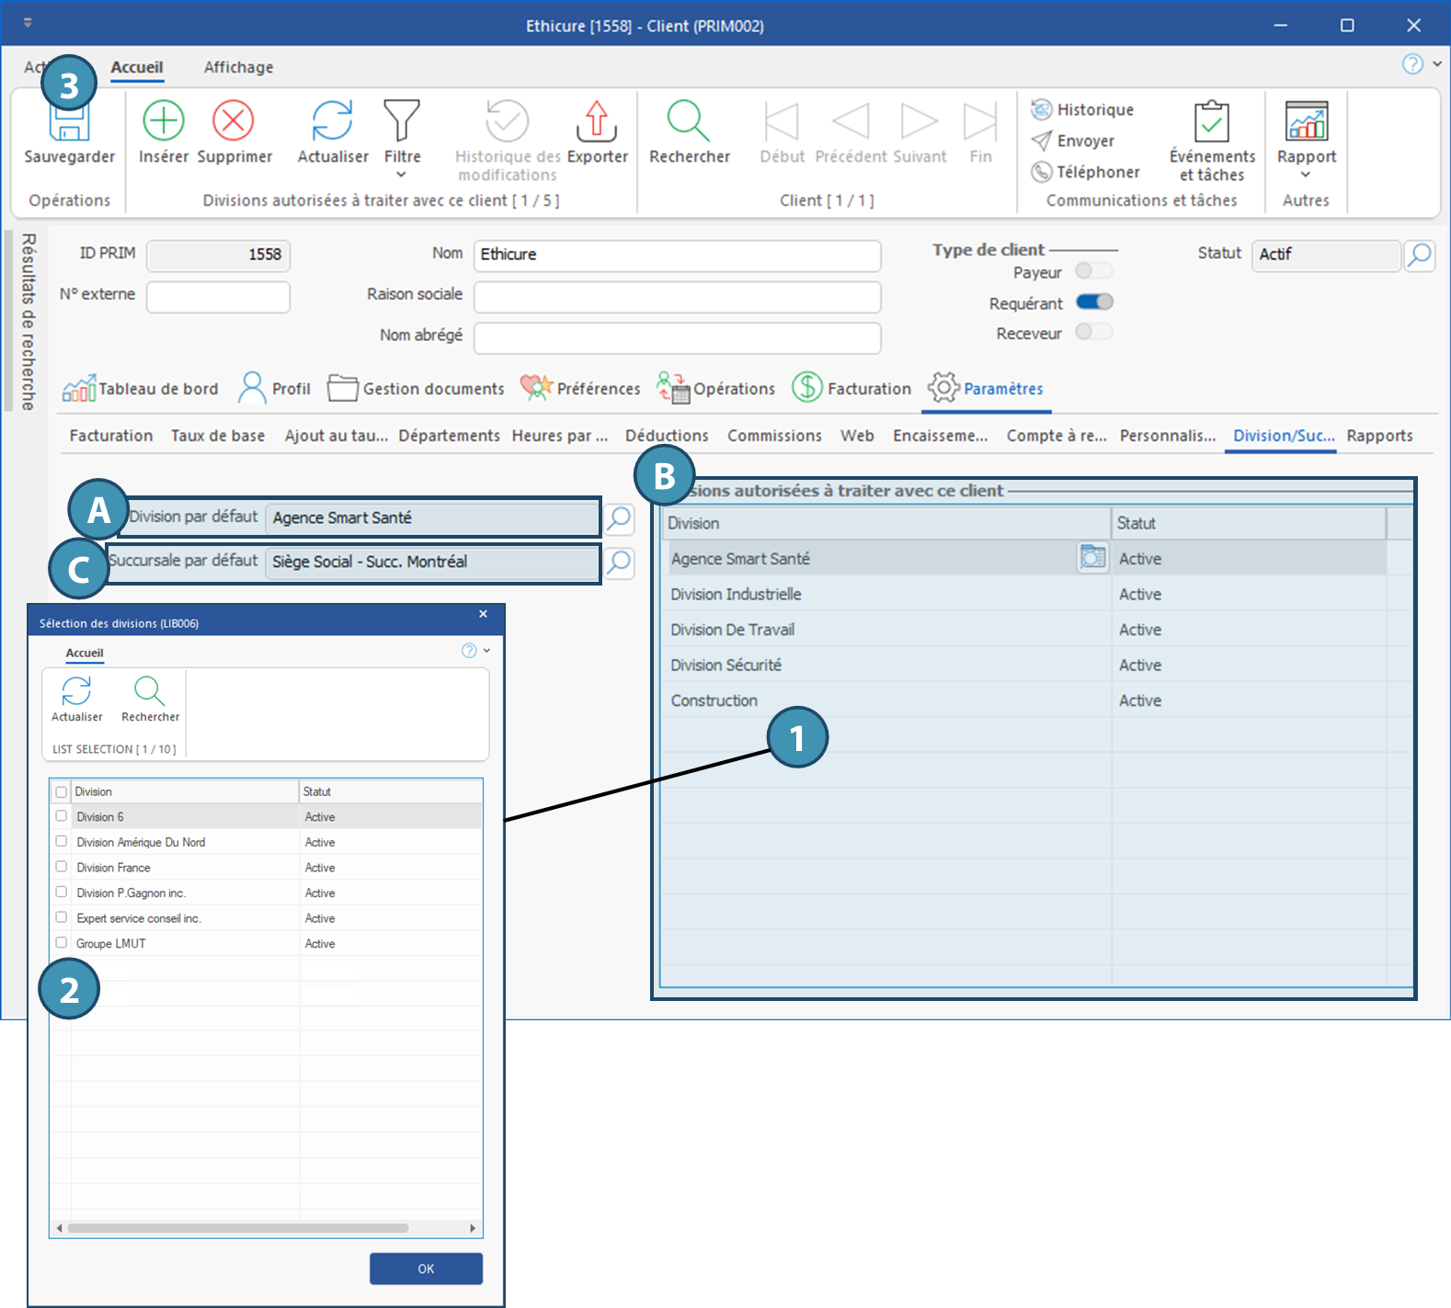Click the Insérer plus icon
The width and height of the screenshot is (1451, 1308).
(163, 120)
